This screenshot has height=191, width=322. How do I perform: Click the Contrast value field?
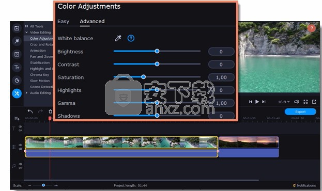click(221, 65)
